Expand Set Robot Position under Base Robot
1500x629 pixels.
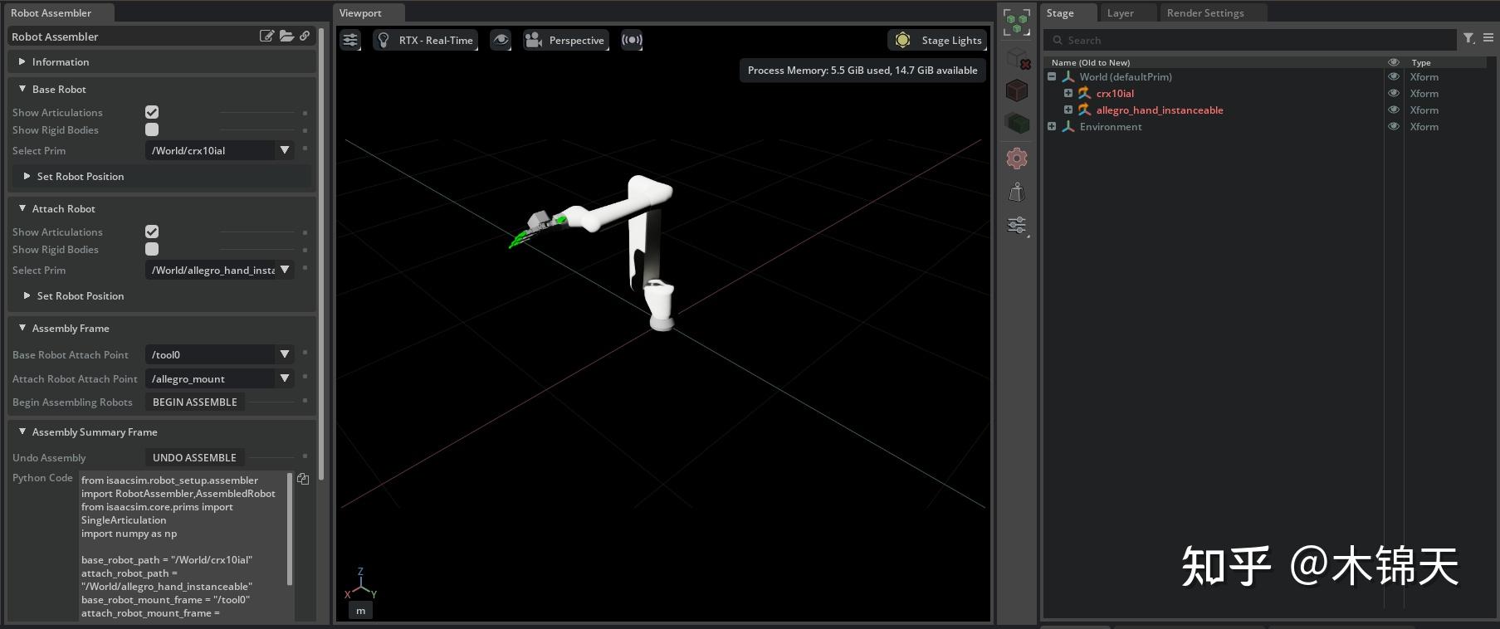(162, 176)
